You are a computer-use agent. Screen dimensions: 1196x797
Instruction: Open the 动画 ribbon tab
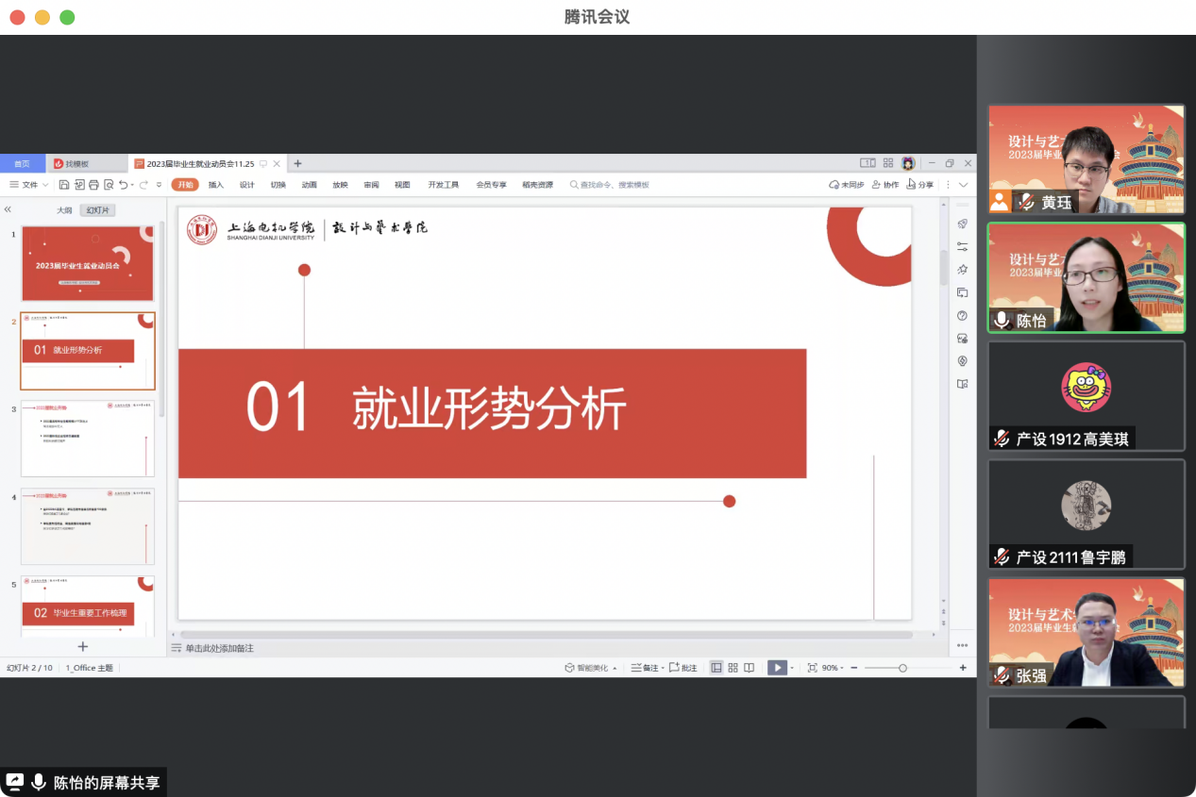(309, 185)
